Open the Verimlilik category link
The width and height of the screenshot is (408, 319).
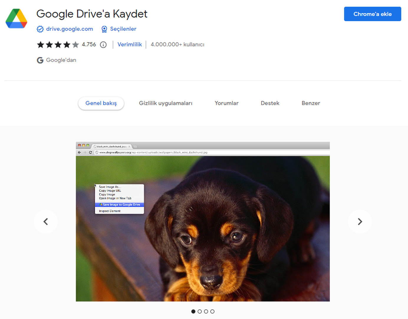(x=129, y=45)
